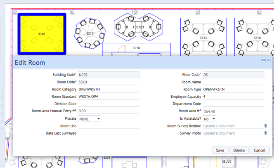Click column marker icon above room 3310
The height and width of the screenshot is (168, 274).
14,12
